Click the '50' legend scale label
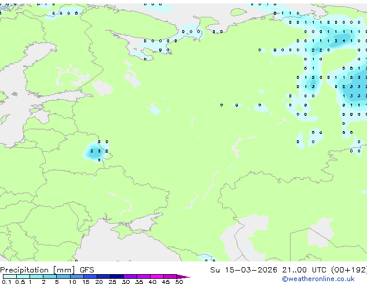The height and width of the screenshot is (284, 367). [x=179, y=282]
